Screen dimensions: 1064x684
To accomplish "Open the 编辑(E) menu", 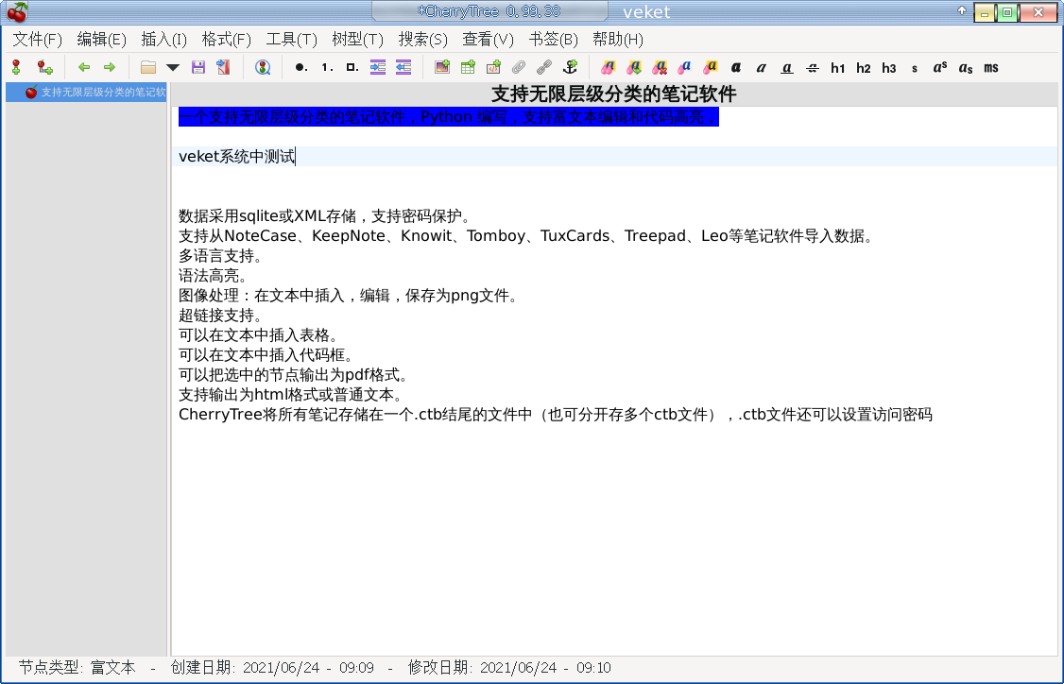I will (101, 40).
